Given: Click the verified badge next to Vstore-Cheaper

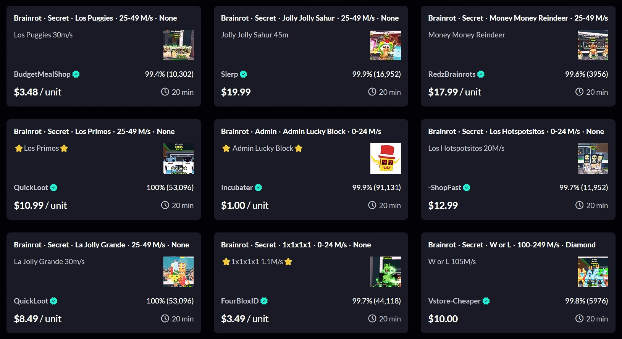Looking at the screenshot, I should click(x=485, y=301).
